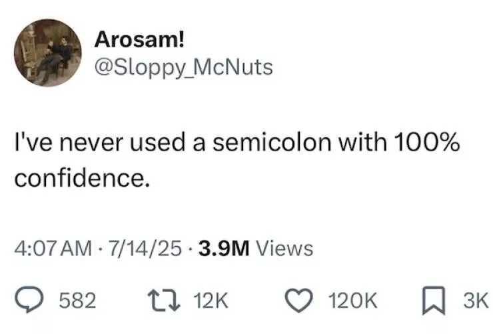Click the reply speech bubble icon
Screen dimensions: 493x334
coord(29,299)
